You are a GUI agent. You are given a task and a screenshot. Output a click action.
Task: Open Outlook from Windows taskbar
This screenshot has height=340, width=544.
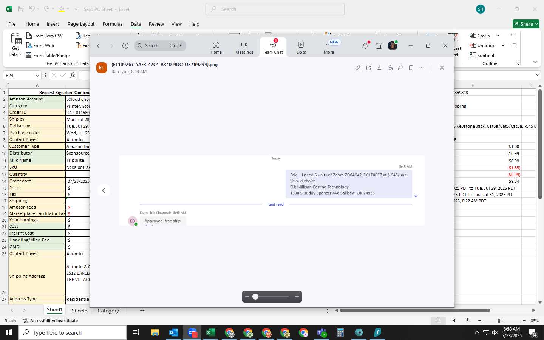coord(174,332)
